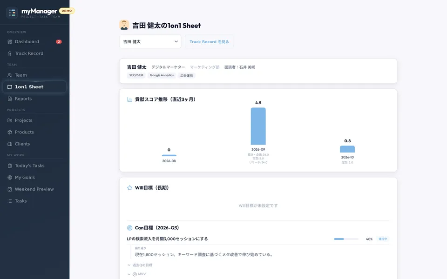Expand the 過去Qの目標 section
The image size is (447, 279).
click(x=140, y=265)
